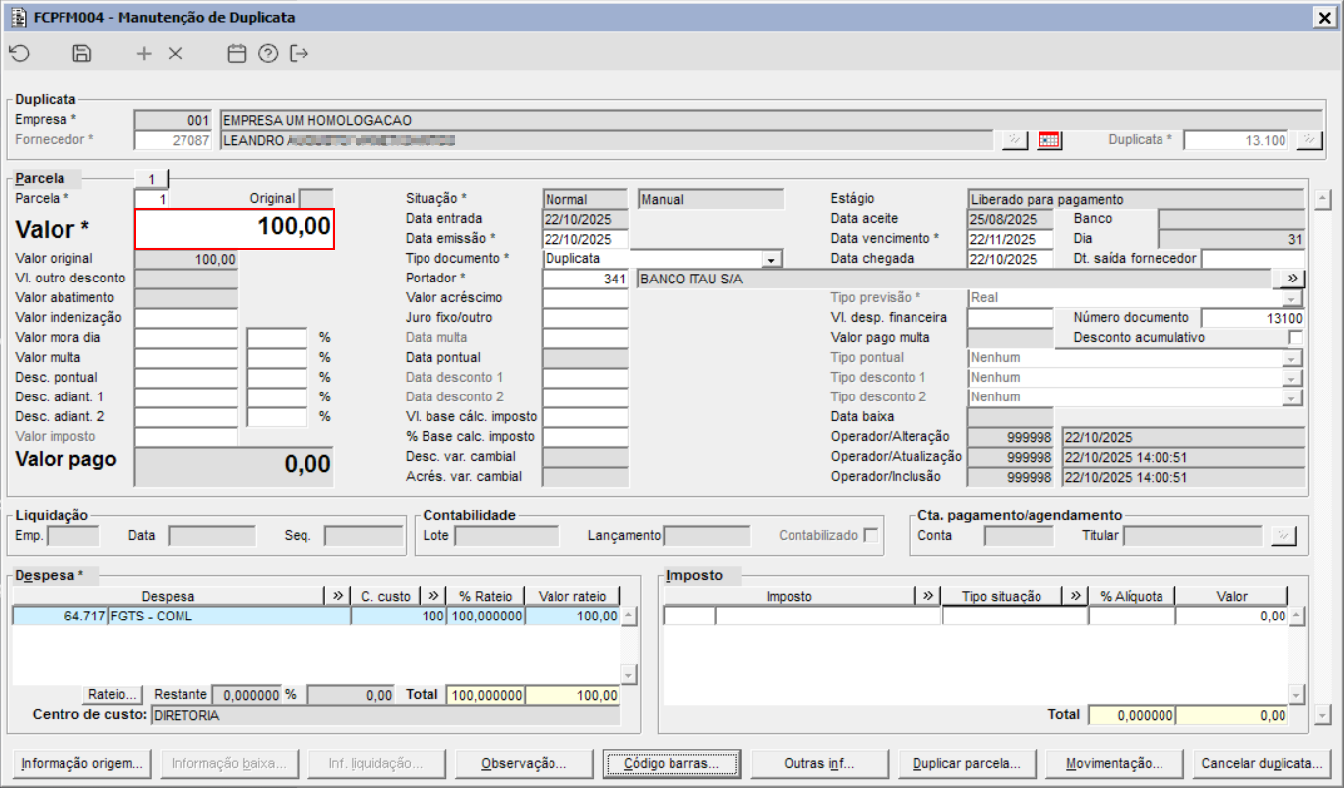Image resolution: width=1344 pixels, height=788 pixels.
Task: Click the Valor acréscimo input field
Action: (x=585, y=298)
